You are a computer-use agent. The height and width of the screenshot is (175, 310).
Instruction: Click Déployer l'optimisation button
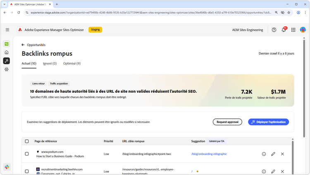click(x=269, y=122)
